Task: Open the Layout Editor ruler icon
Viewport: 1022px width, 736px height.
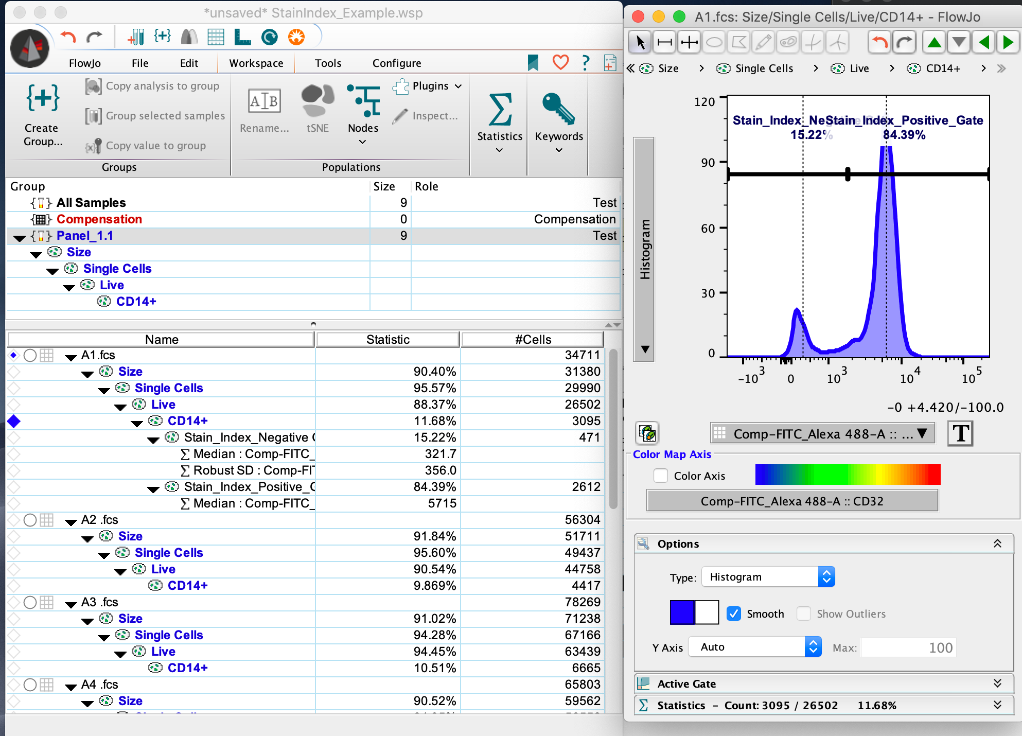Action: click(x=242, y=37)
